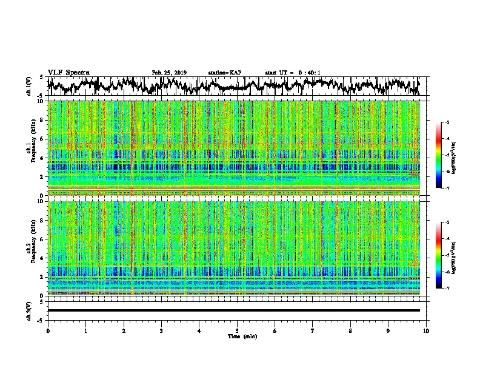Click the "-3" label on ch.1 color scale
The image size is (480, 371).
pos(447,122)
